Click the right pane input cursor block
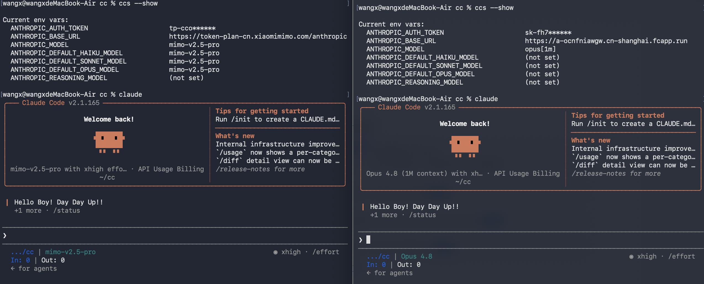 pyautogui.click(x=368, y=240)
